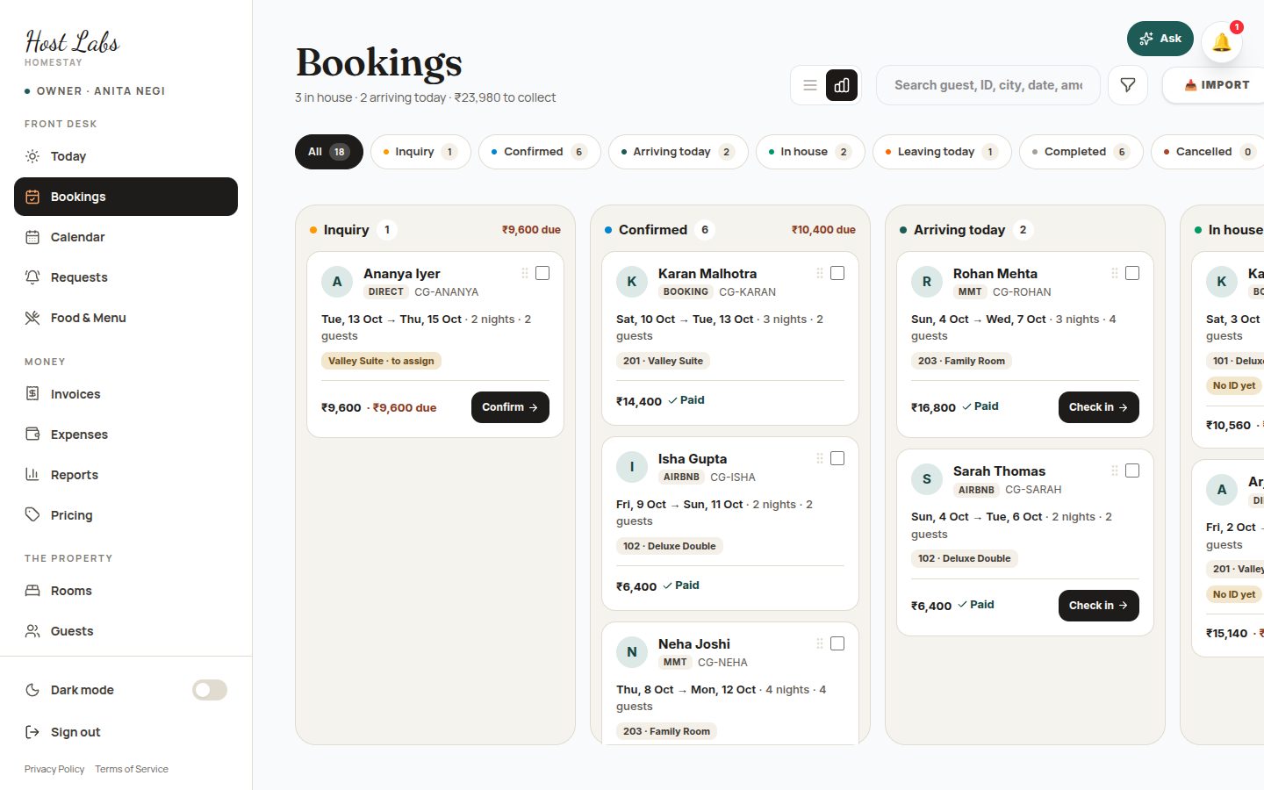The image size is (1264, 790).
Task: Open the Pricing page
Action: (126, 515)
